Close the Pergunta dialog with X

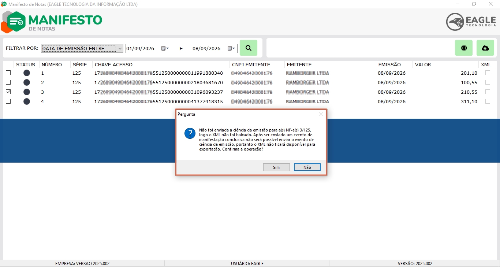coord(321,114)
